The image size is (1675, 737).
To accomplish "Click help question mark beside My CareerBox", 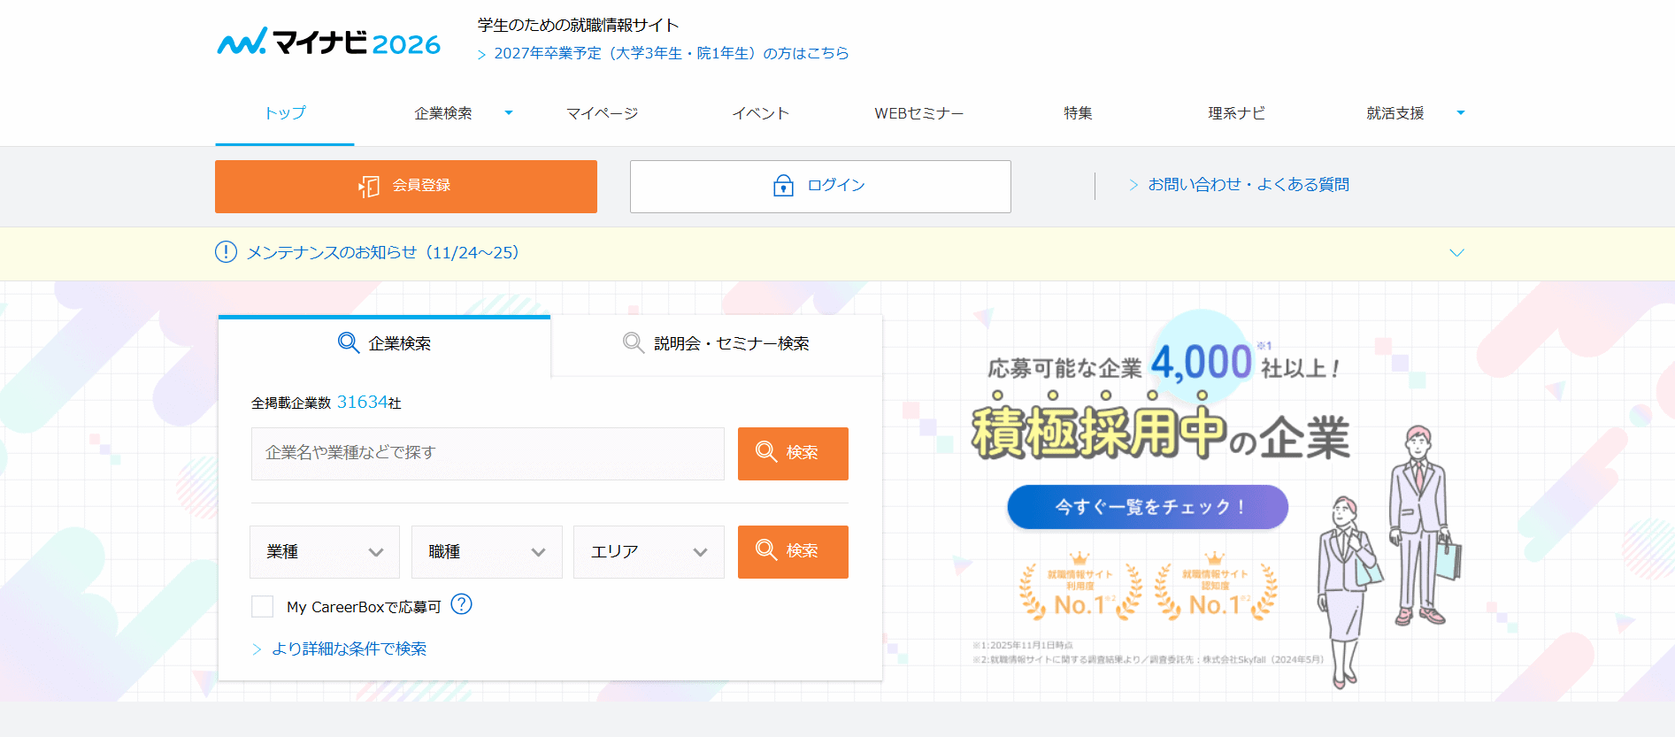I will (462, 604).
